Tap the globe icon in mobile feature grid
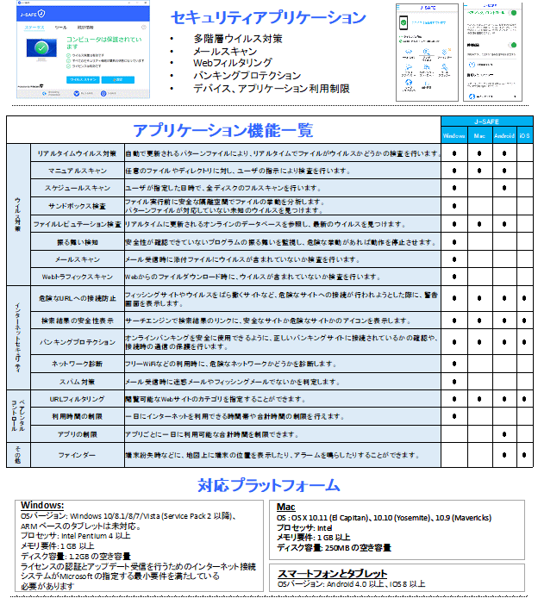Screen dimensions: 538x598 (x=409, y=83)
